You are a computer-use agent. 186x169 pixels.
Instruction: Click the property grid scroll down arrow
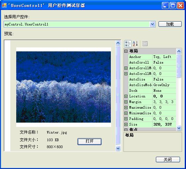click(179, 128)
